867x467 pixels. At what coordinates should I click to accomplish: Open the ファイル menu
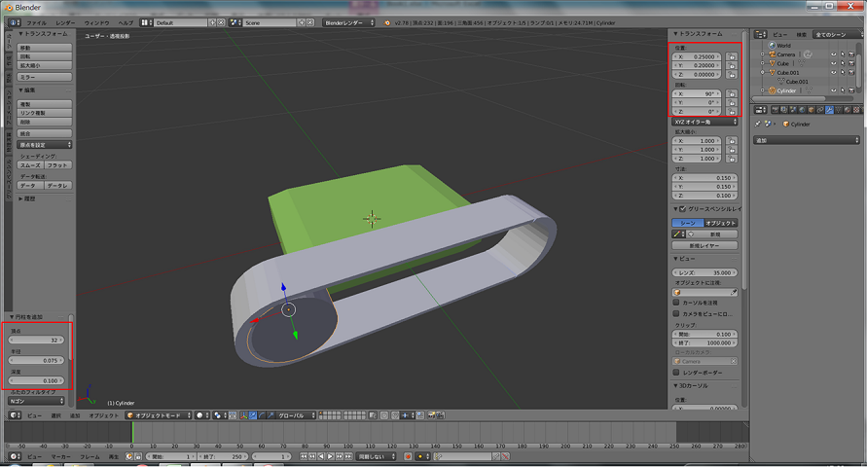click(36, 21)
